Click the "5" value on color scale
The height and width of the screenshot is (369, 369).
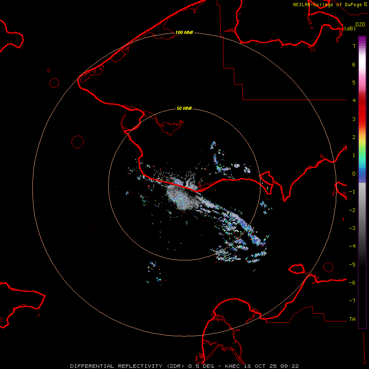pos(354,82)
